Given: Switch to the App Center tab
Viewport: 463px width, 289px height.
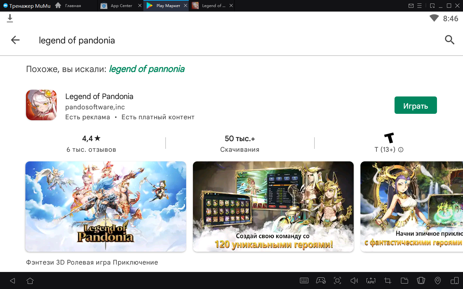Looking at the screenshot, I should coord(121,6).
